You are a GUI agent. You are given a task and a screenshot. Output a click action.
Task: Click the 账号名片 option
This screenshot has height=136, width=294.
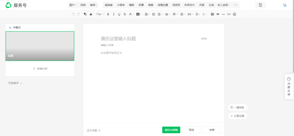tap(190, 5)
